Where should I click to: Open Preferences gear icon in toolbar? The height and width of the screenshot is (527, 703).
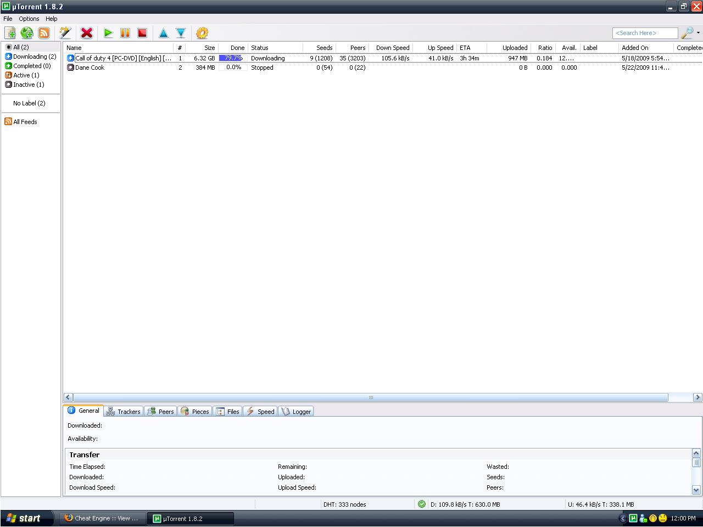[x=202, y=33]
